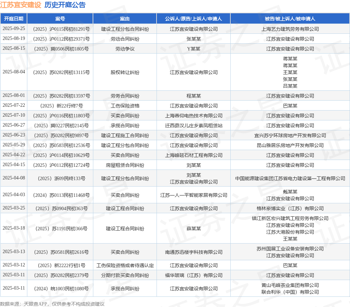Viewport: 350px width, 307px height.
Task: Click the 被告/被上诉人/被申请人 column header
Action: 290,19
